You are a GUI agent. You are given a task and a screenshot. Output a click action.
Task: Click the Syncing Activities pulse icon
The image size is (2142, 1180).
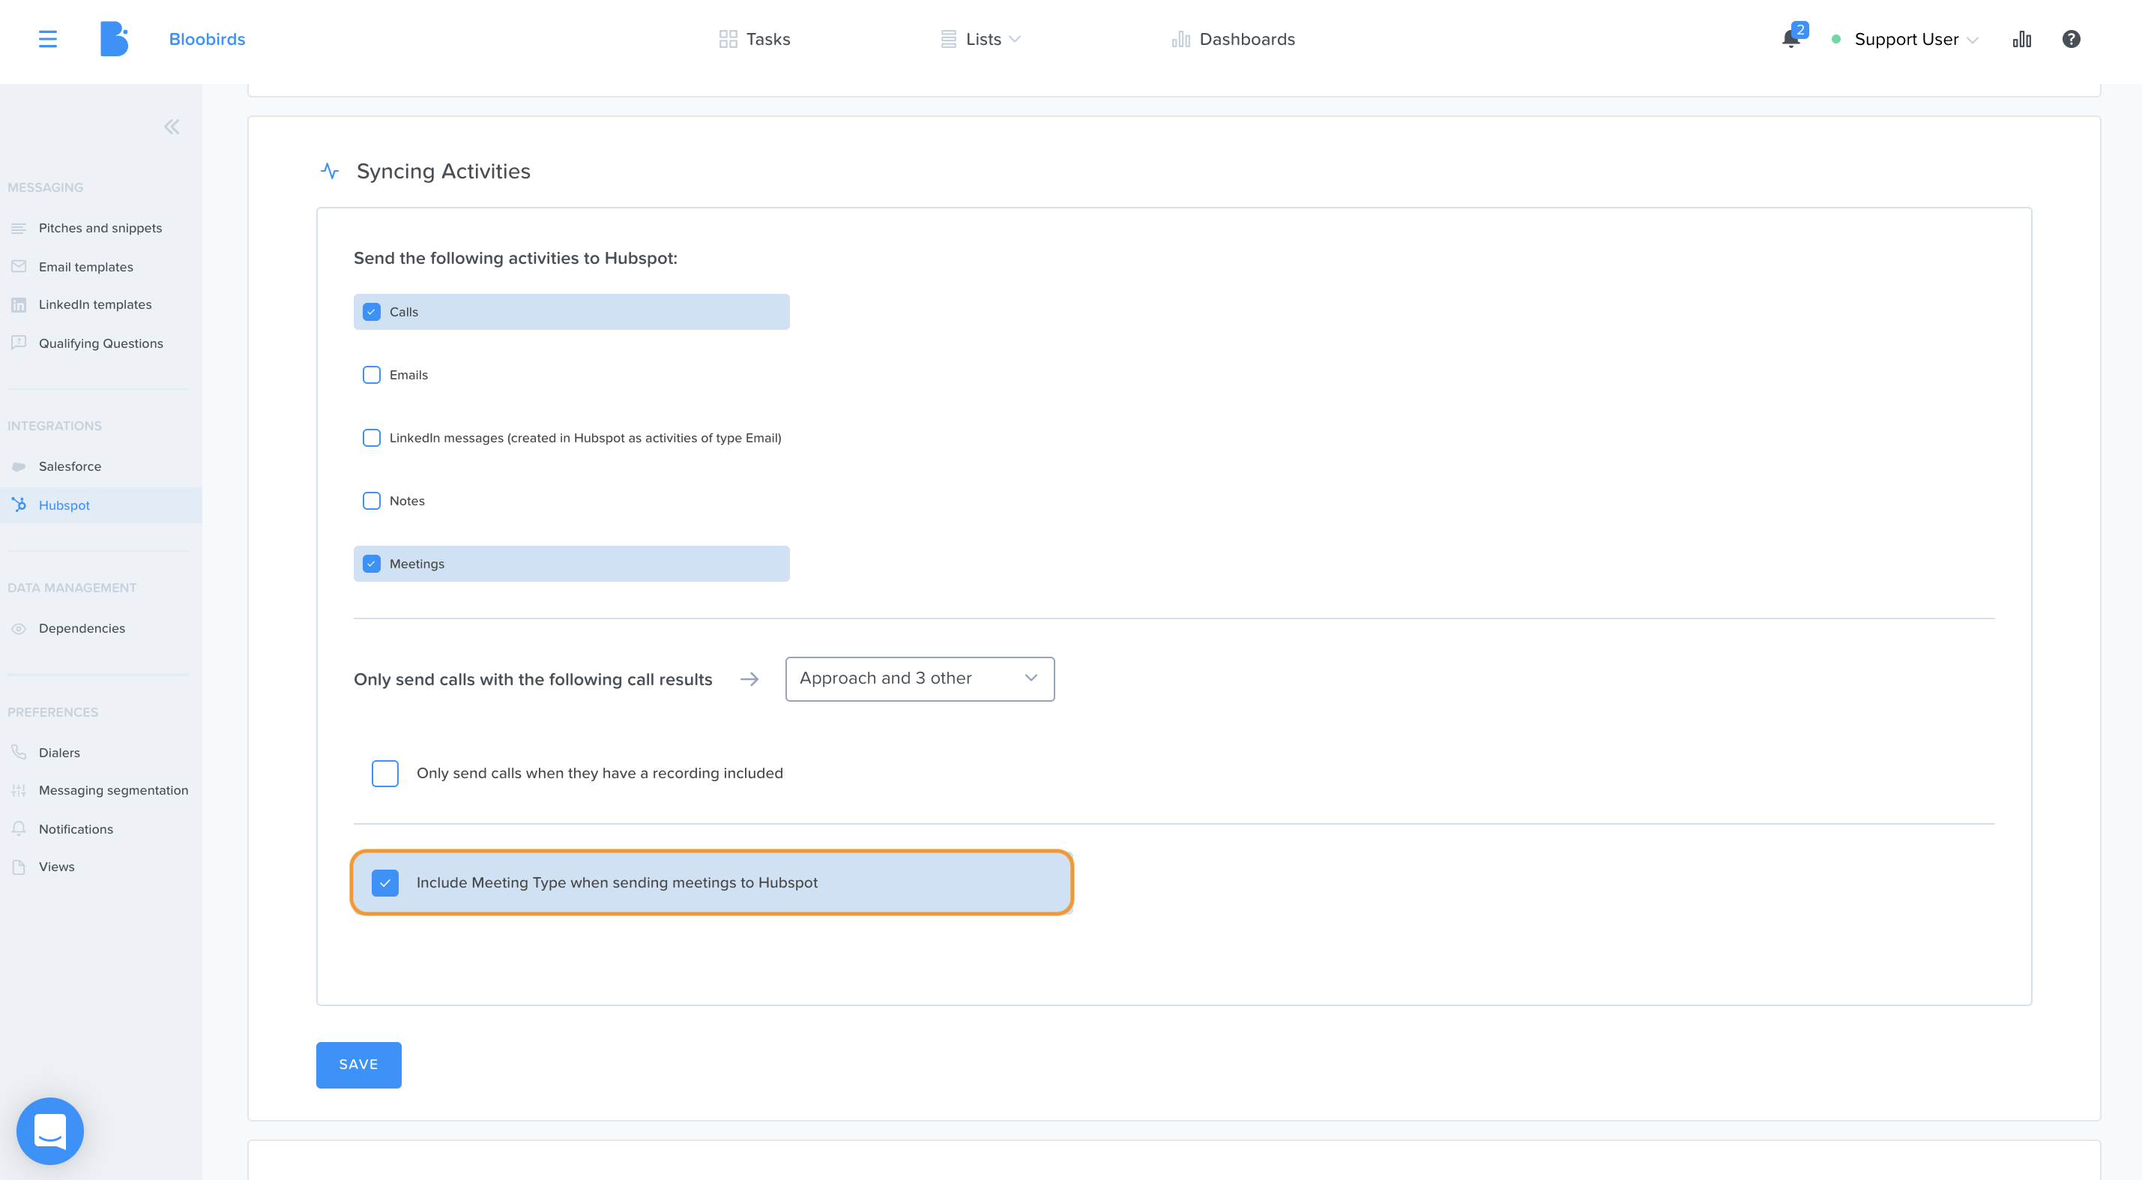click(x=330, y=172)
